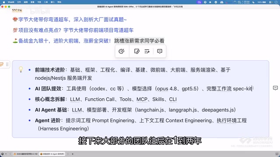Click the moon Do Not Disturb icon
This screenshot has height=157, width=280.
tap(254, 2)
